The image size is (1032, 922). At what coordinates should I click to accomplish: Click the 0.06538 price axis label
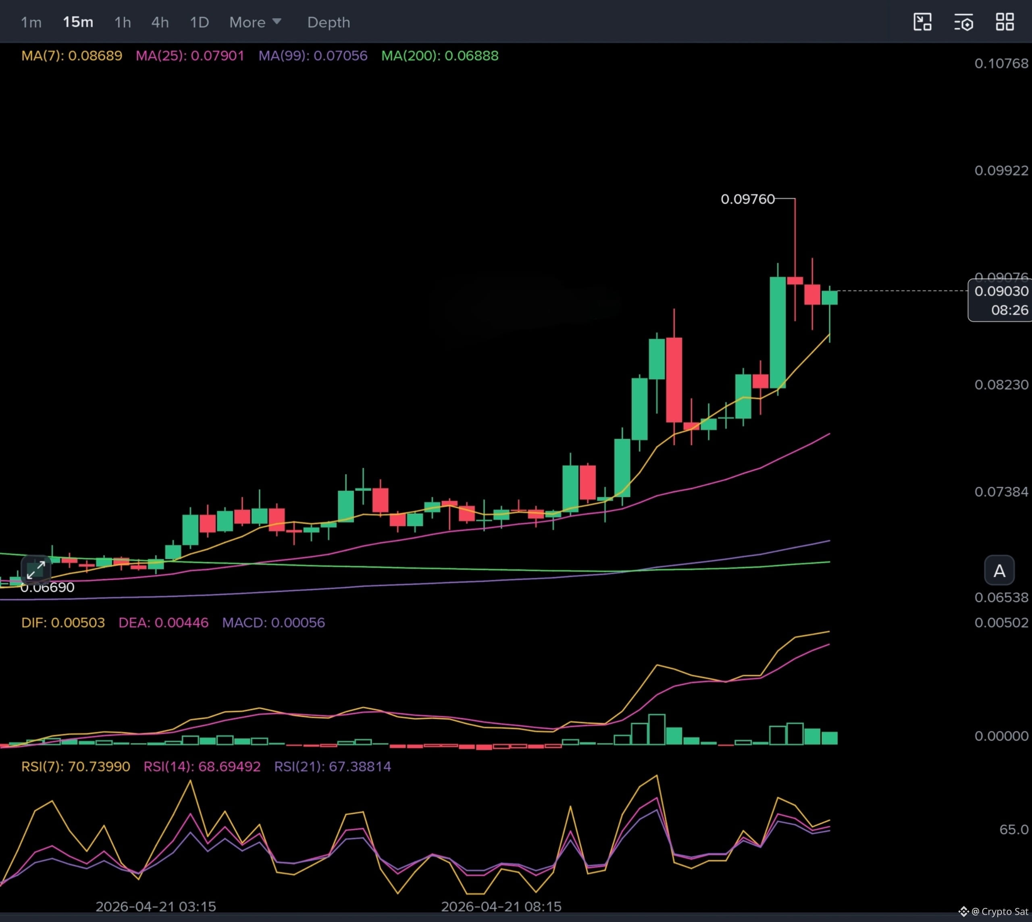coord(1001,597)
